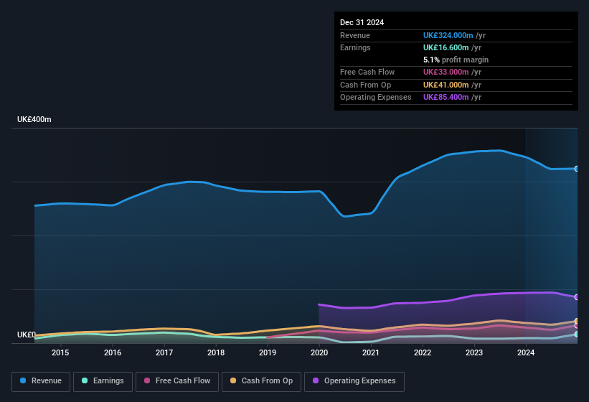Click the UK£33.000m free cash flow value

446,72
